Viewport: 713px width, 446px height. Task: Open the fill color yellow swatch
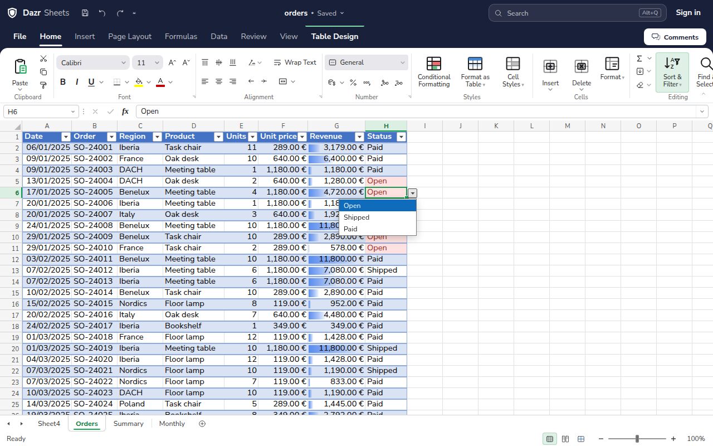(139, 82)
